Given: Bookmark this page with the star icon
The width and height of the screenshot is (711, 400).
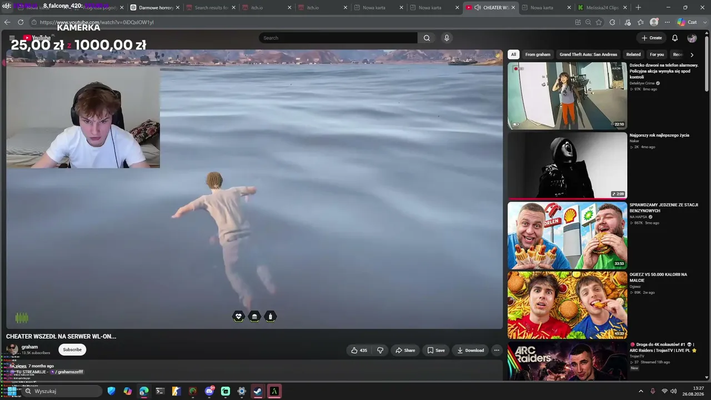Looking at the screenshot, I should click(599, 22).
